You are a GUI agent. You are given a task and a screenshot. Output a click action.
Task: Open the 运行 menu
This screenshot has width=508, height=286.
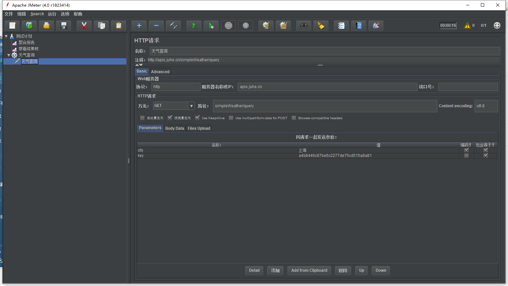[52, 14]
